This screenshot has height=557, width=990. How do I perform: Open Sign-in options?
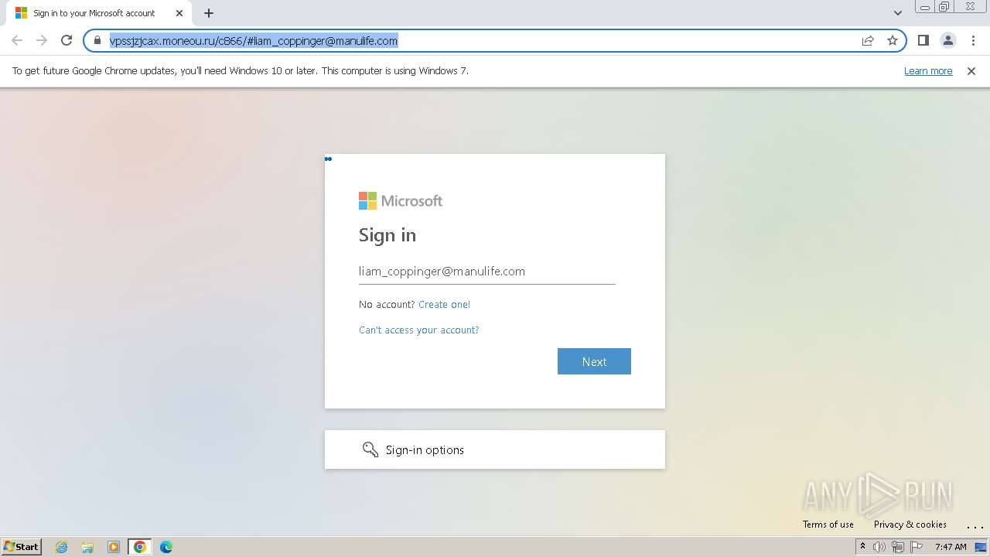[495, 449]
